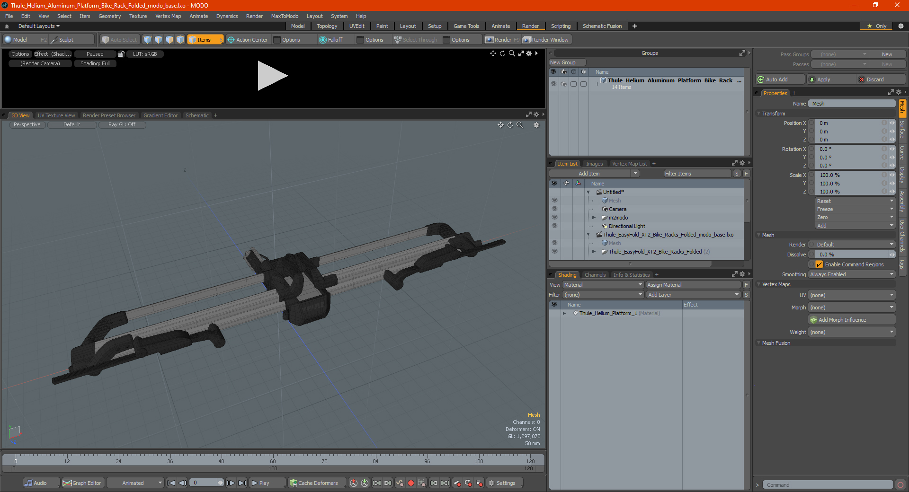This screenshot has width=909, height=492.
Task: Expand m2modo tree item
Action: (594, 218)
